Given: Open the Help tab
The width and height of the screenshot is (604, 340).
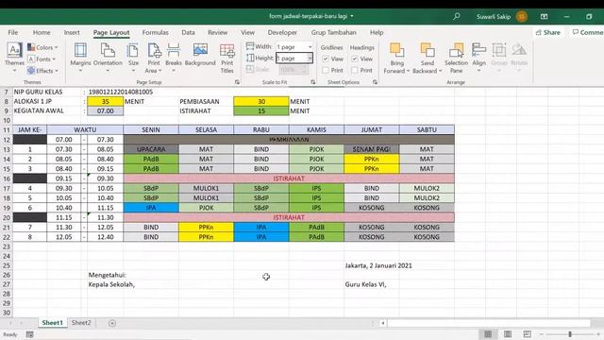Looking at the screenshot, I should point(377,32).
